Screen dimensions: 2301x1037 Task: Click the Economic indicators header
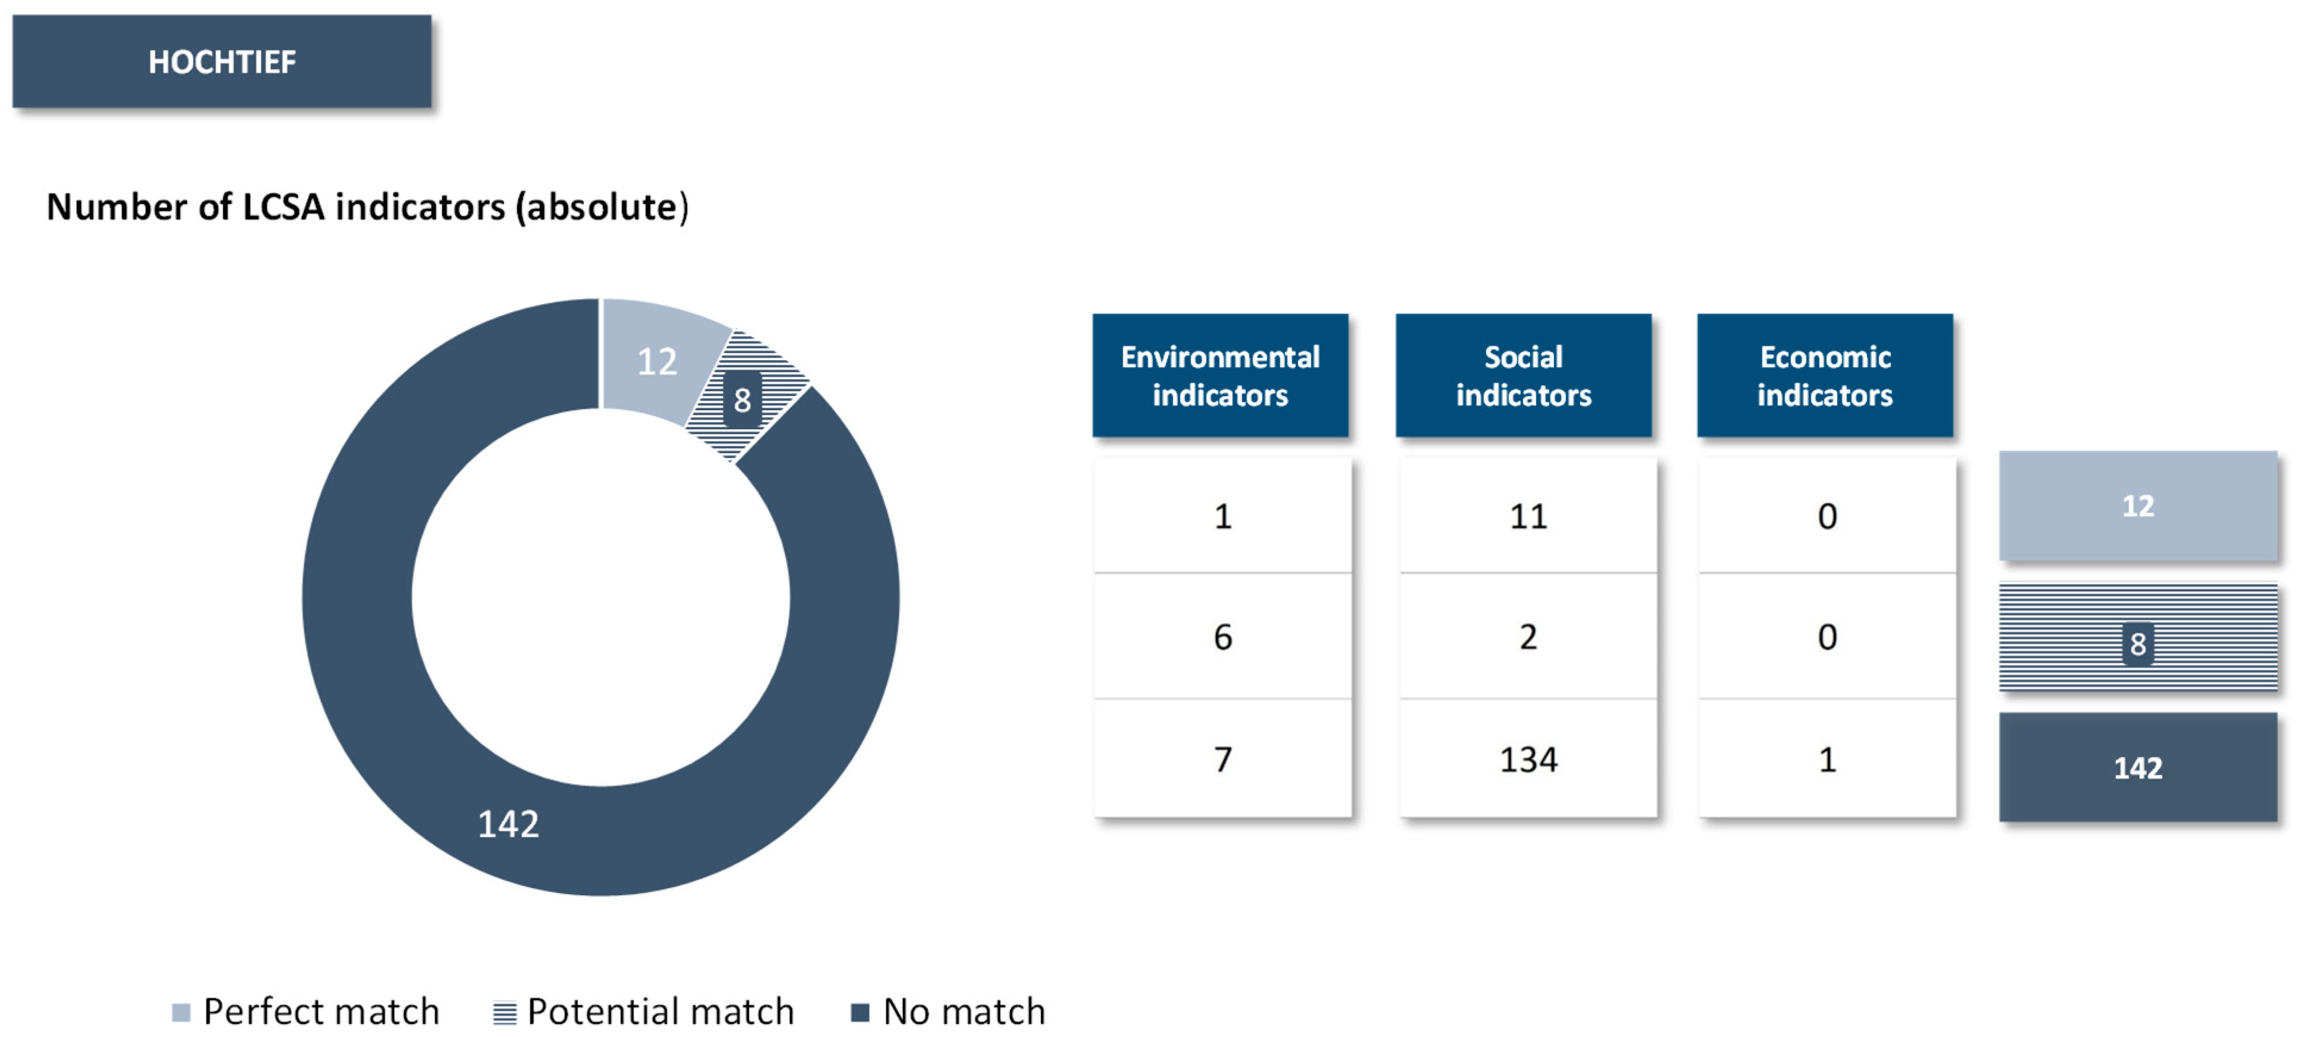[x=1825, y=375]
